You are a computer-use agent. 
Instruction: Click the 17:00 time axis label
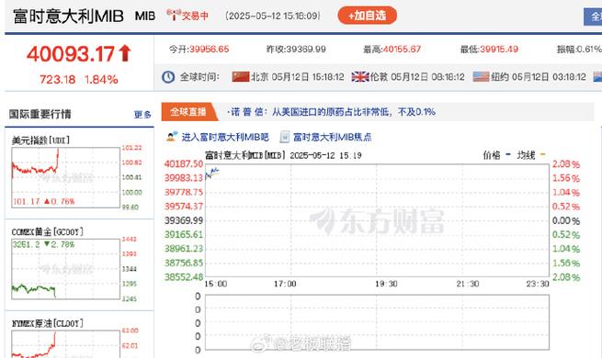coord(285,284)
